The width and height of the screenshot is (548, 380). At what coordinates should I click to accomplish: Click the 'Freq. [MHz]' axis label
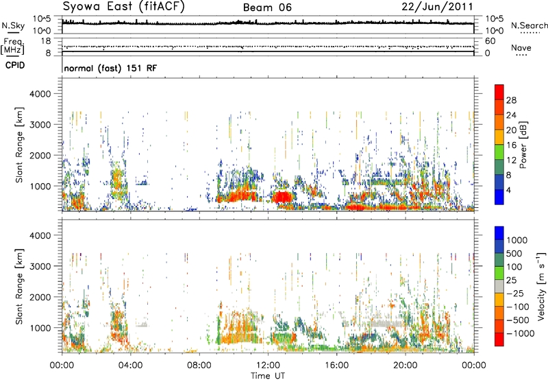pyautogui.click(x=12, y=47)
